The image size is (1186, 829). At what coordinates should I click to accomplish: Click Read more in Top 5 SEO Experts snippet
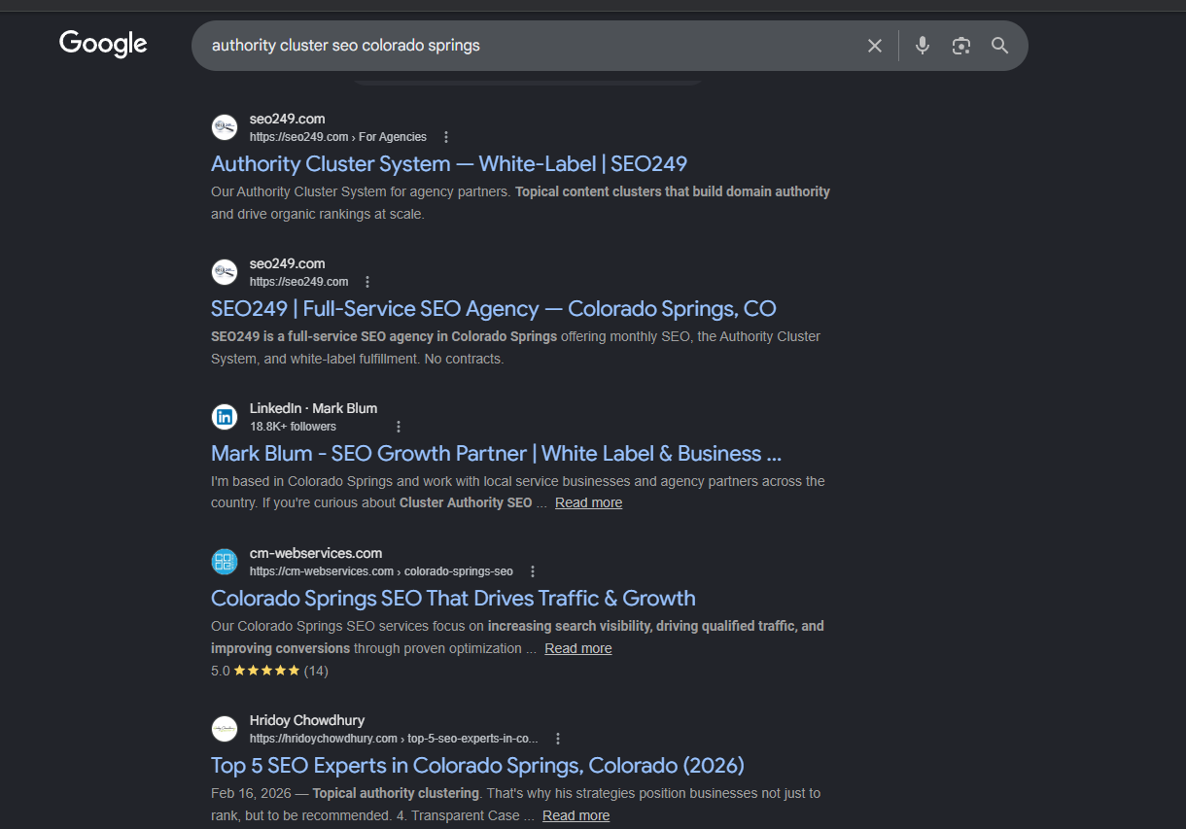tap(576, 815)
